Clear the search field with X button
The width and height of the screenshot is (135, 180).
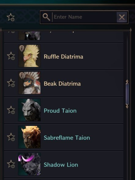click(122, 17)
